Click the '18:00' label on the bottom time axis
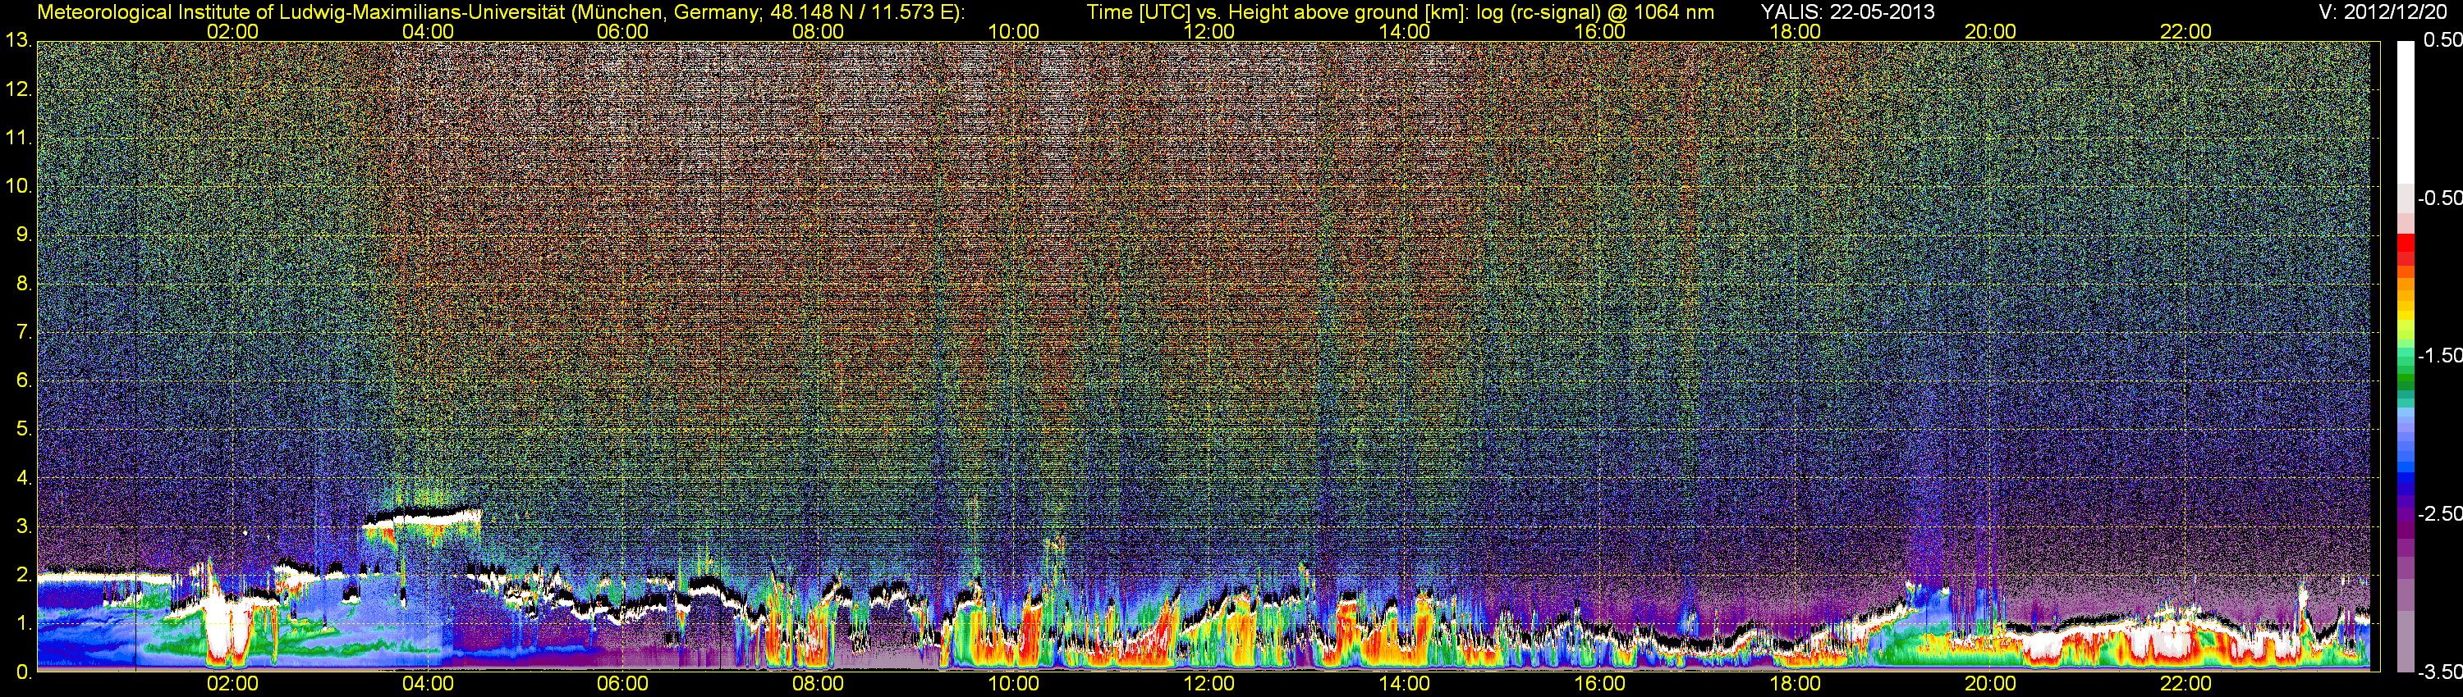This screenshot has height=697, width=2463. pyautogui.click(x=1795, y=684)
